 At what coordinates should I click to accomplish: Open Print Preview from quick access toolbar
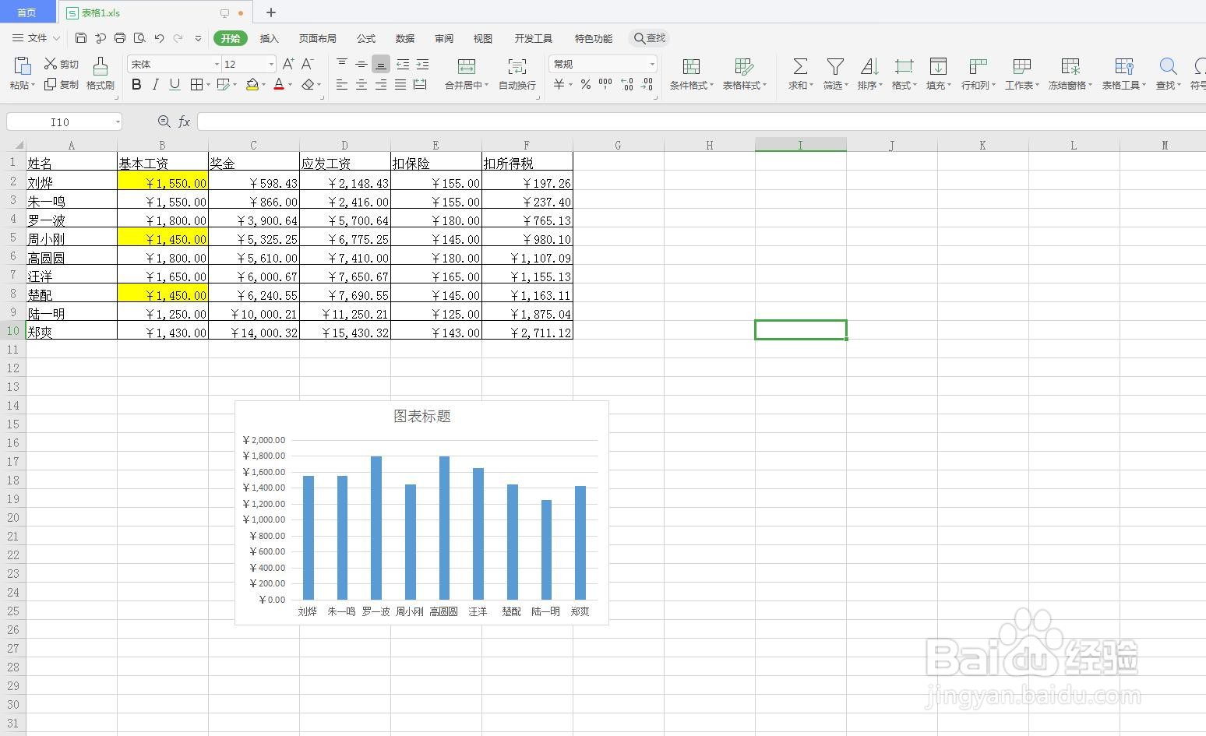pyautogui.click(x=139, y=37)
